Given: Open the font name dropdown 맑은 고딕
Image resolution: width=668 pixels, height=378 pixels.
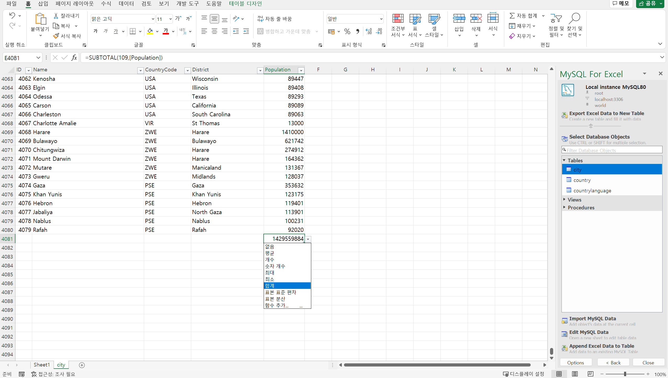Looking at the screenshot, I should [153, 19].
